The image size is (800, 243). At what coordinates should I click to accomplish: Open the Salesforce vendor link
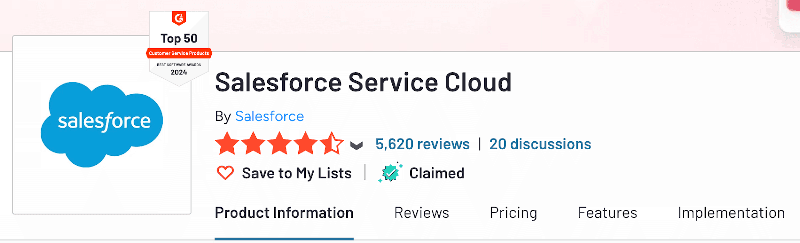pyautogui.click(x=269, y=116)
